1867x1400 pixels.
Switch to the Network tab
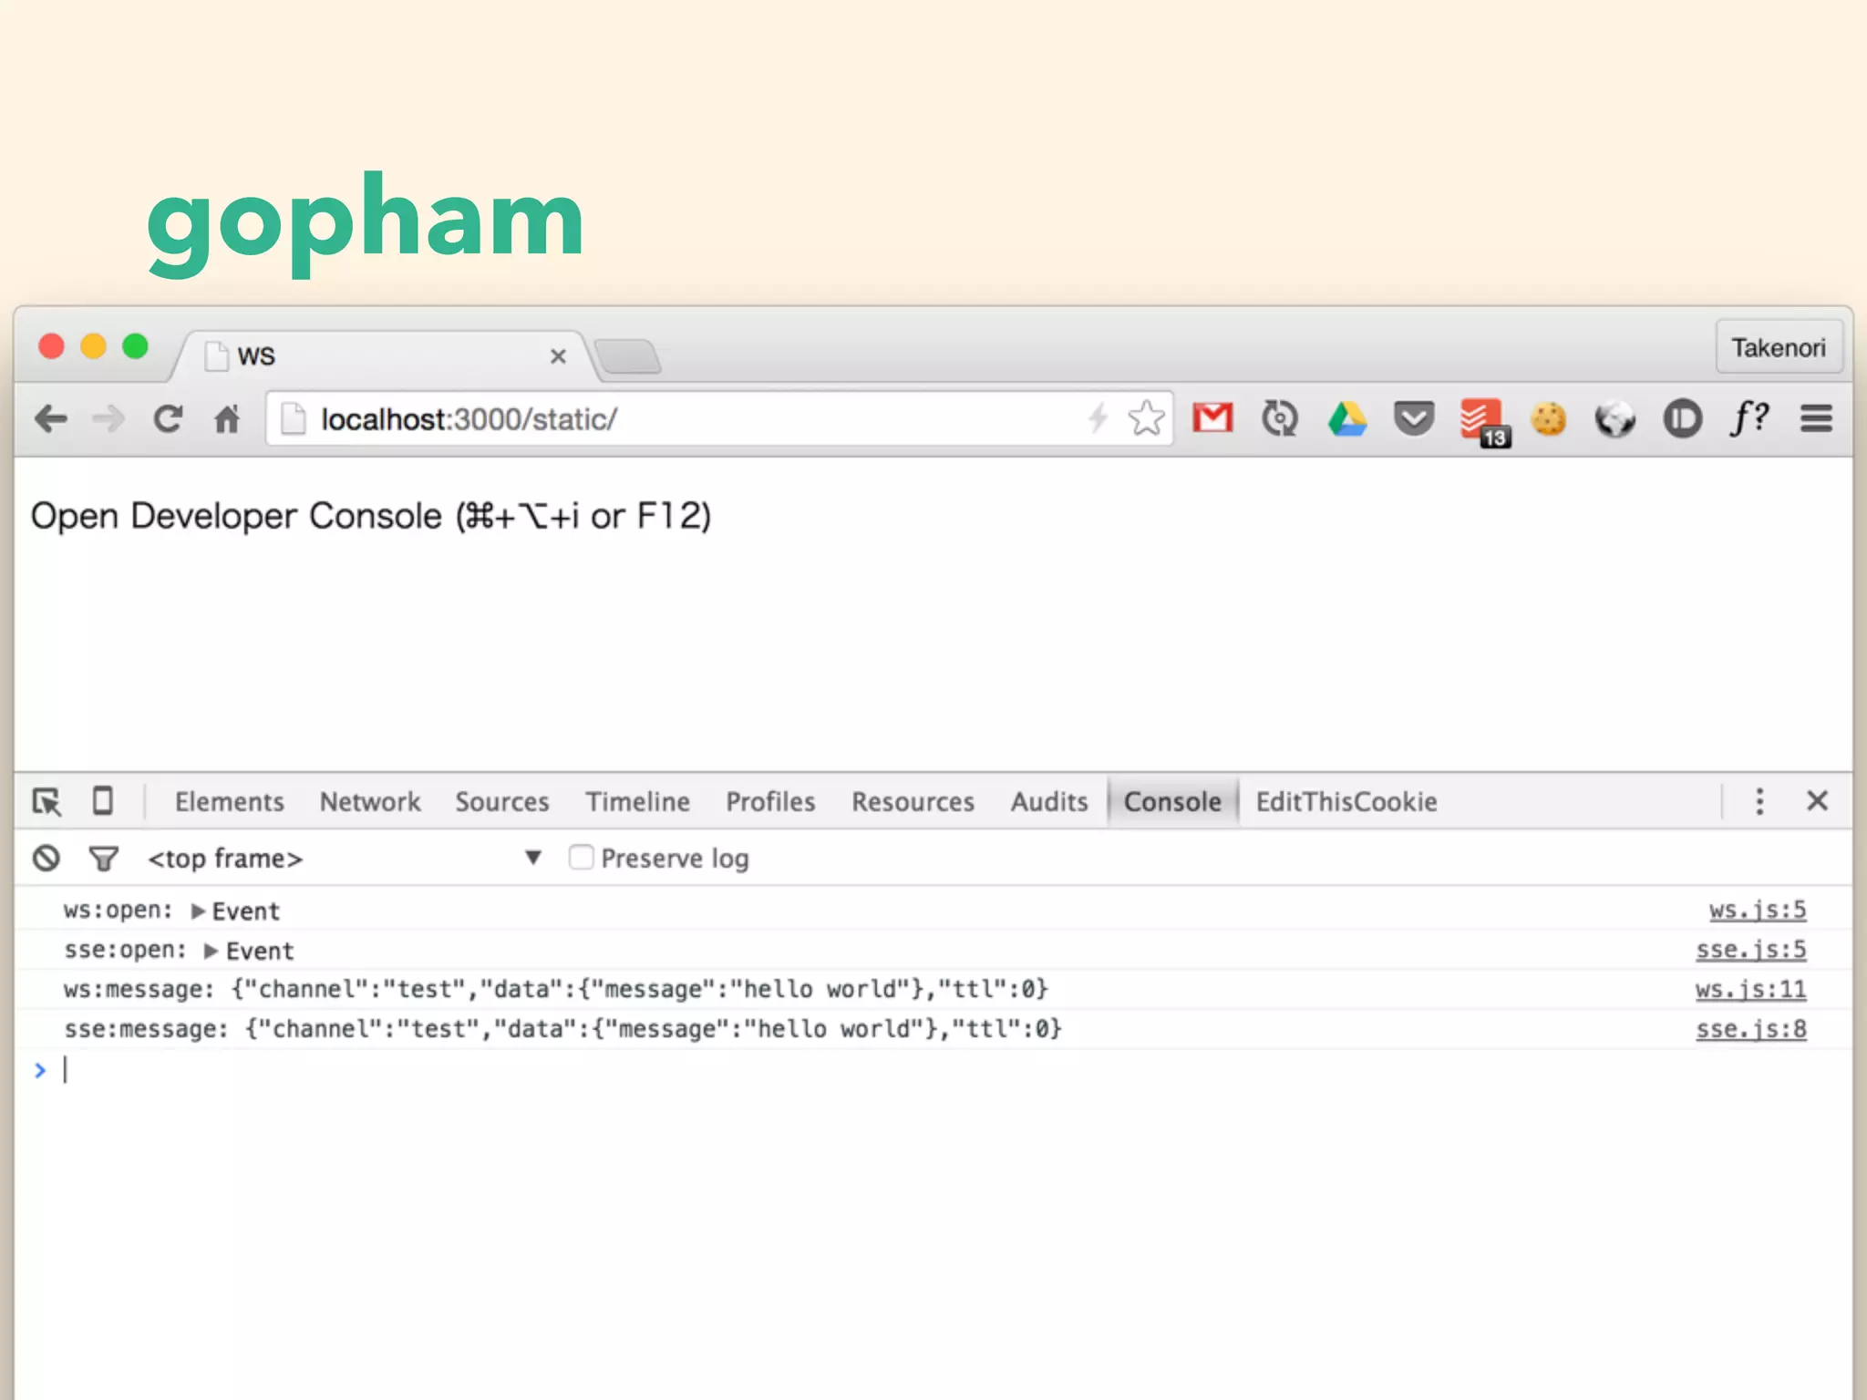[x=370, y=802]
